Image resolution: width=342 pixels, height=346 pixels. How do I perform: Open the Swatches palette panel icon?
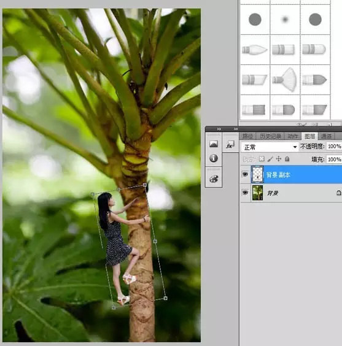click(214, 179)
